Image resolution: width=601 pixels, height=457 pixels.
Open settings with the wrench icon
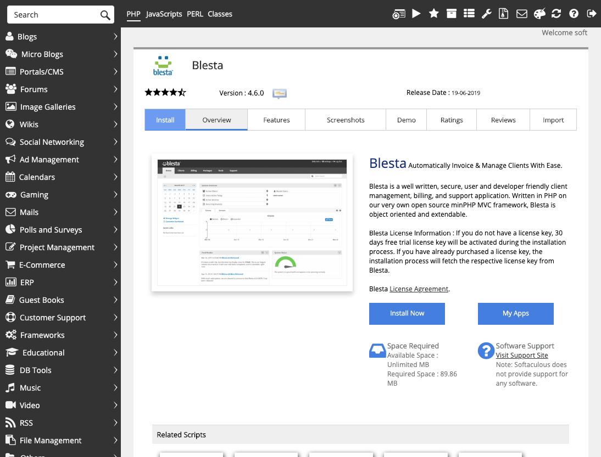click(x=486, y=14)
